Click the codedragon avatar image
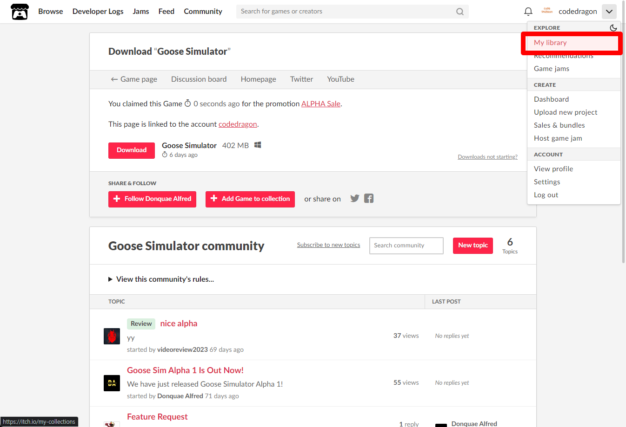Image resolution: width=626 pixels, height=427 pixels. pos(547,11)
